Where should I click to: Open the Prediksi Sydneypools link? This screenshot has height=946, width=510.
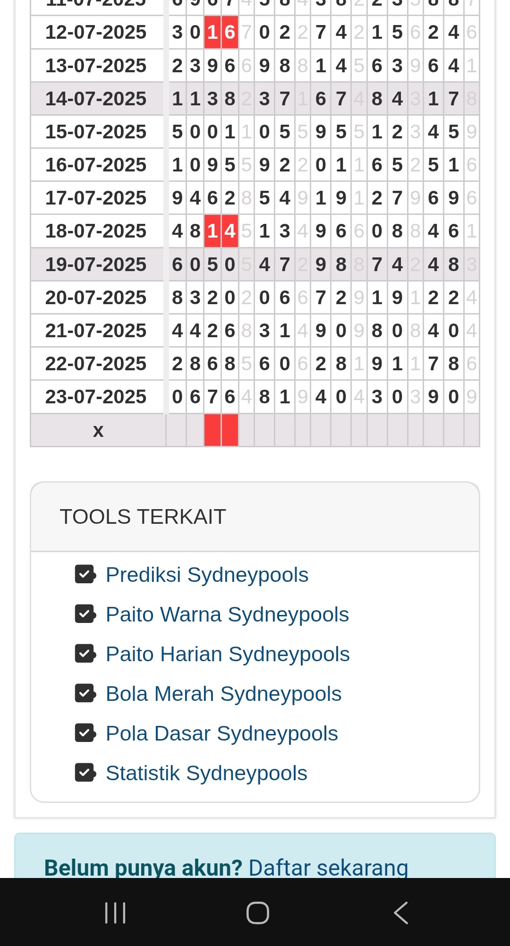(207, 575)
